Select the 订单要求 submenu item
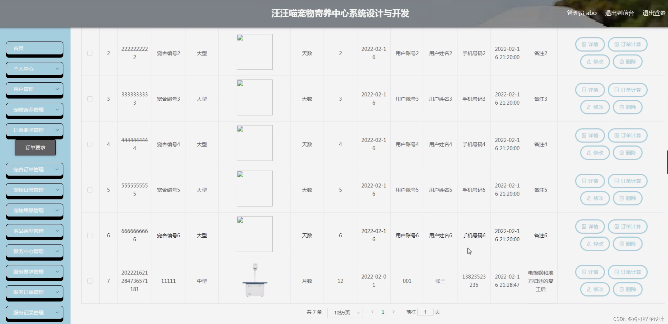The image size is (668, 324). tap(35, 148)
